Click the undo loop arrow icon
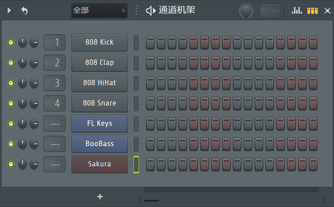The width and height of the screenshot is (334, 207). (x=25, y=11)
